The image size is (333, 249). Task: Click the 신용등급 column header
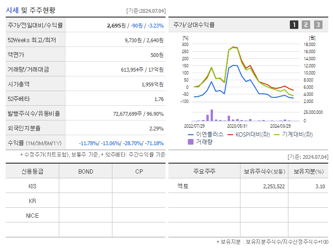coord(32,171)
